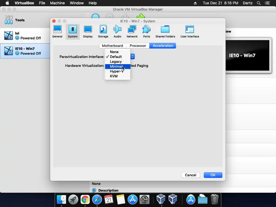Open the File menu
The image size is (276, 207).
(42, 3)
